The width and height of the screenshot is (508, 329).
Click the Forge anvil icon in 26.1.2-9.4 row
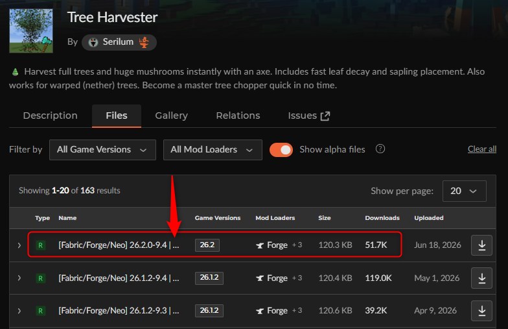pyautogui.click(x=260, y=278)
